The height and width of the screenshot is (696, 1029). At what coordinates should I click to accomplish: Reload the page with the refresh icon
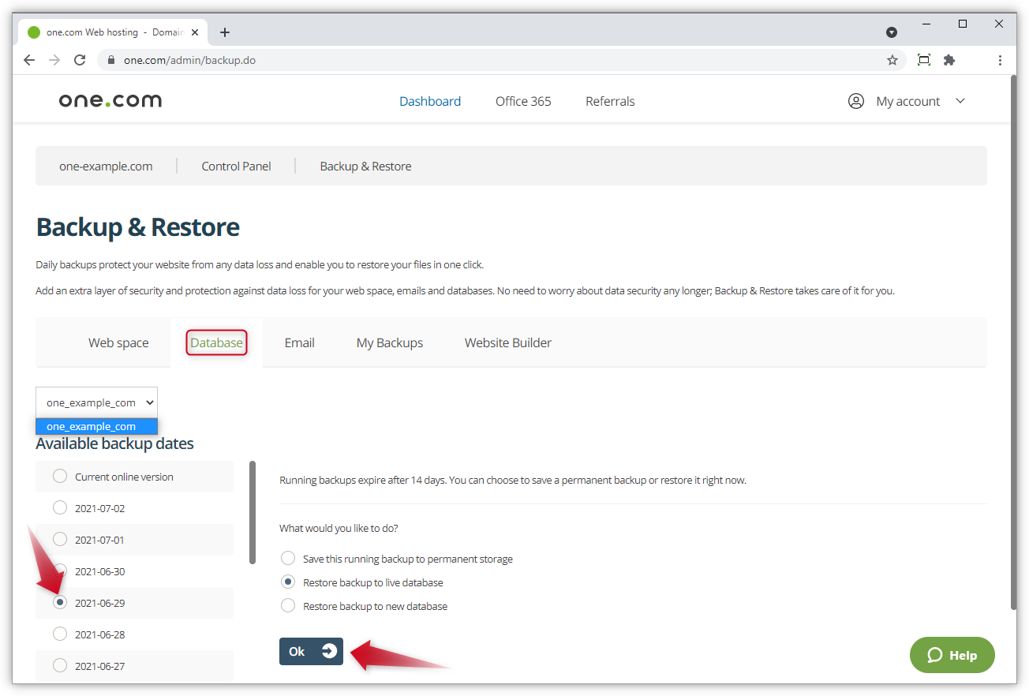click(79, 59)
